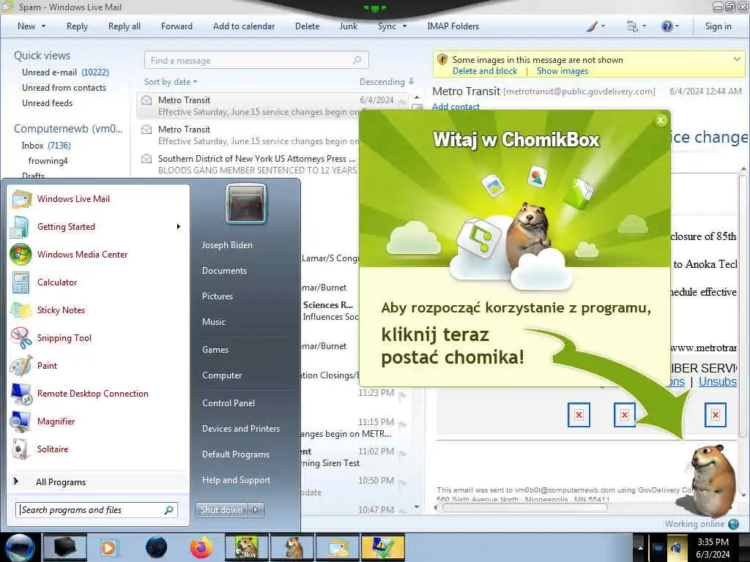The image size is (750, 562).
Task: Expand the New message dropdown arrow
Action: 43,26
